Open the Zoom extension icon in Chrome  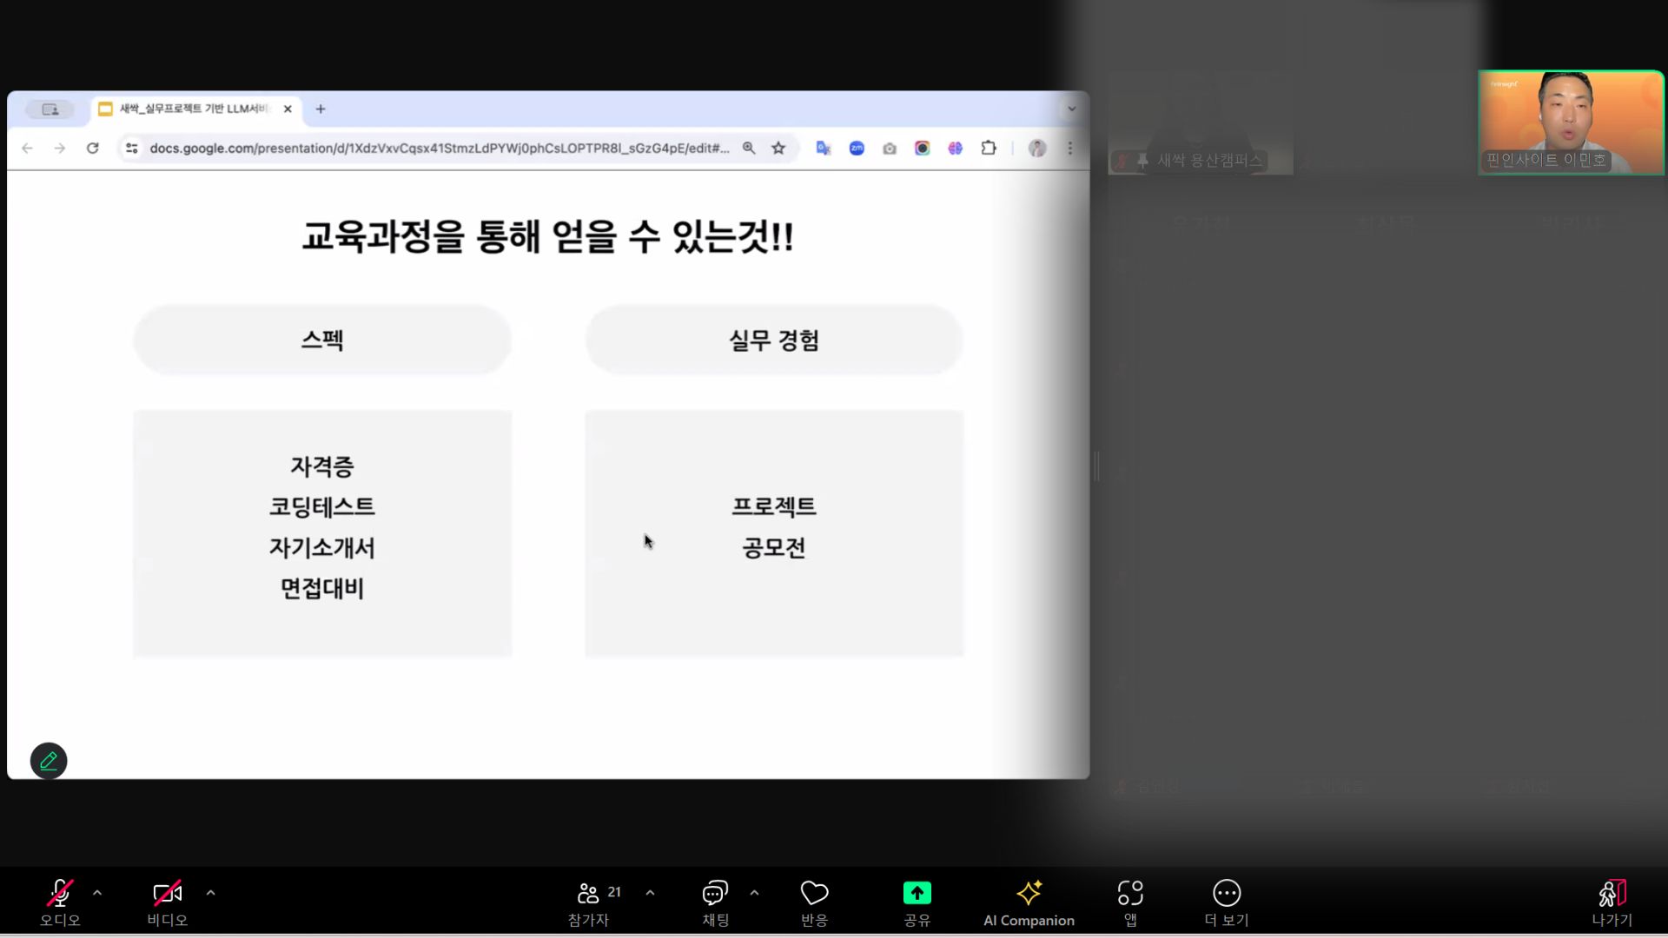857,149
